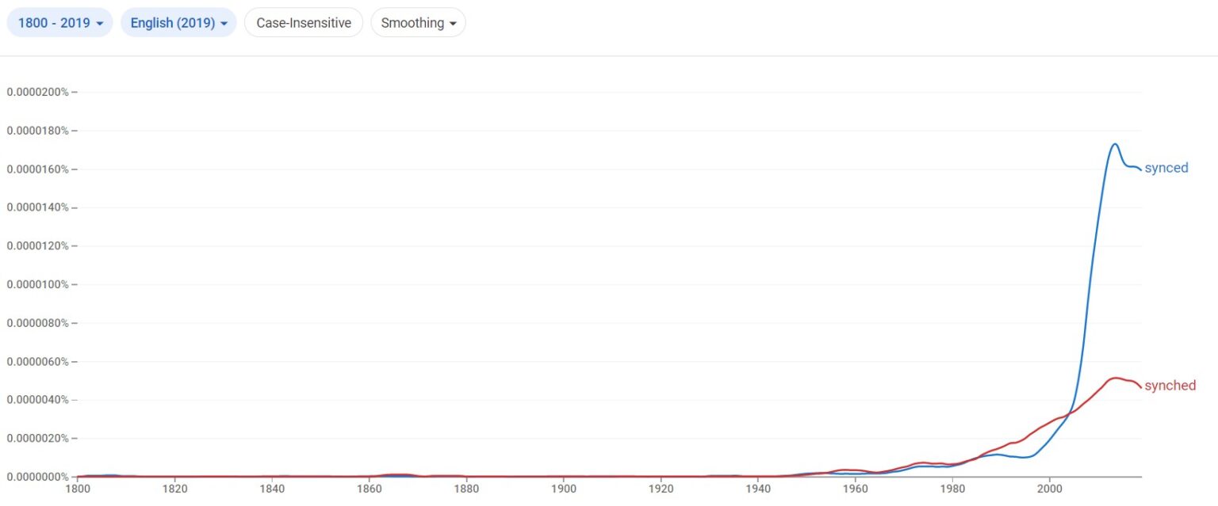This screenshot has height=506, width=1218.
Task: Click the synced label text in blue
Action: click(x=1166, y=167)
